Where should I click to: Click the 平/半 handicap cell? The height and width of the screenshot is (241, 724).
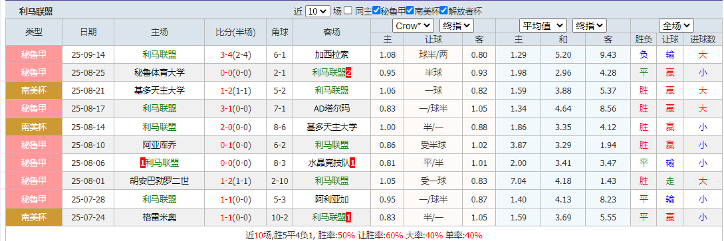pos(433,163)
